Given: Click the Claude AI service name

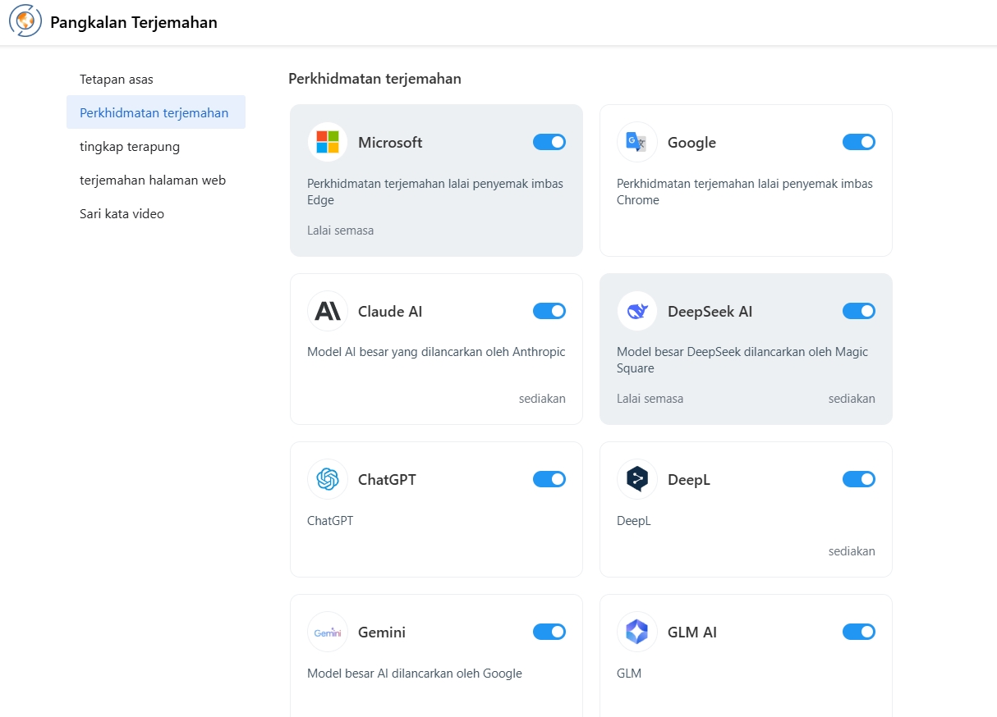Looking at the screenshot, I should pyautogui.click(x=390, y=311).
